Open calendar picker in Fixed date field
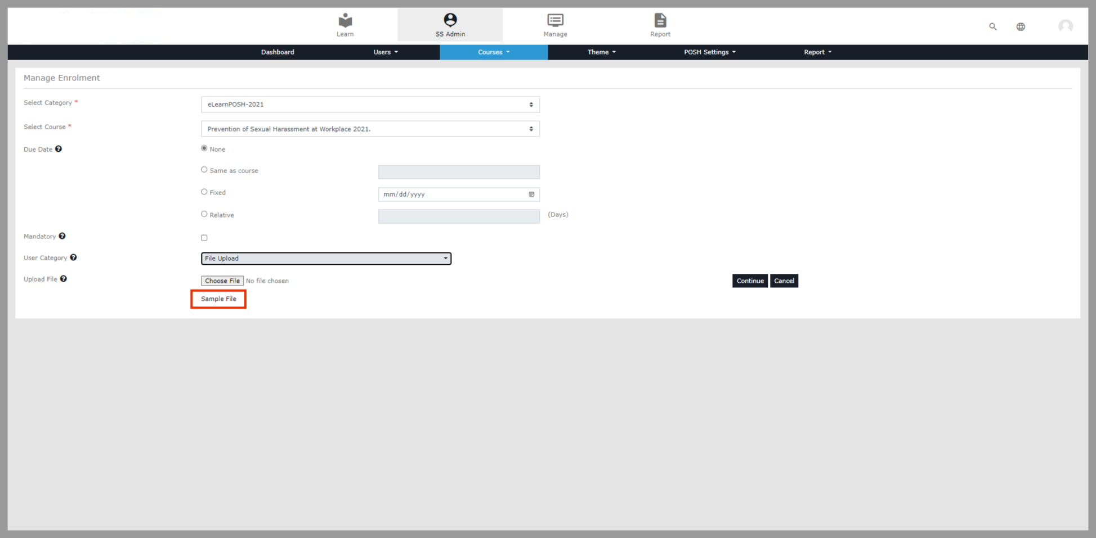 point(531,195)
